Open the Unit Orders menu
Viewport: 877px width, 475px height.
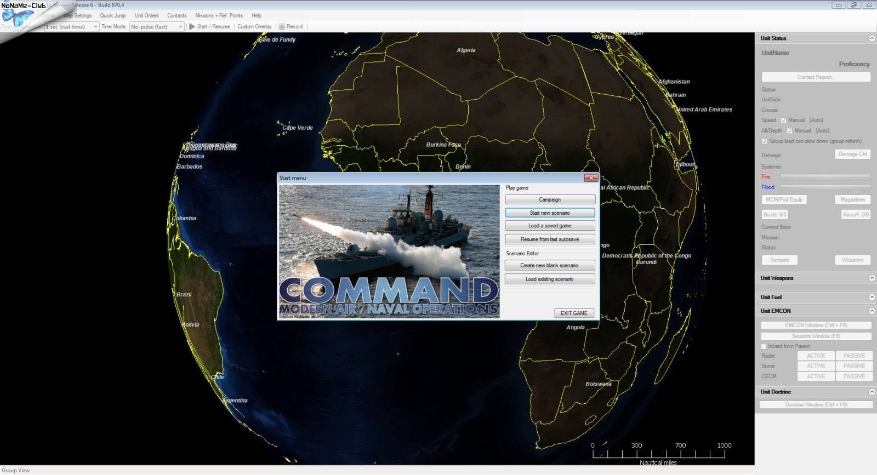[147, 15]
